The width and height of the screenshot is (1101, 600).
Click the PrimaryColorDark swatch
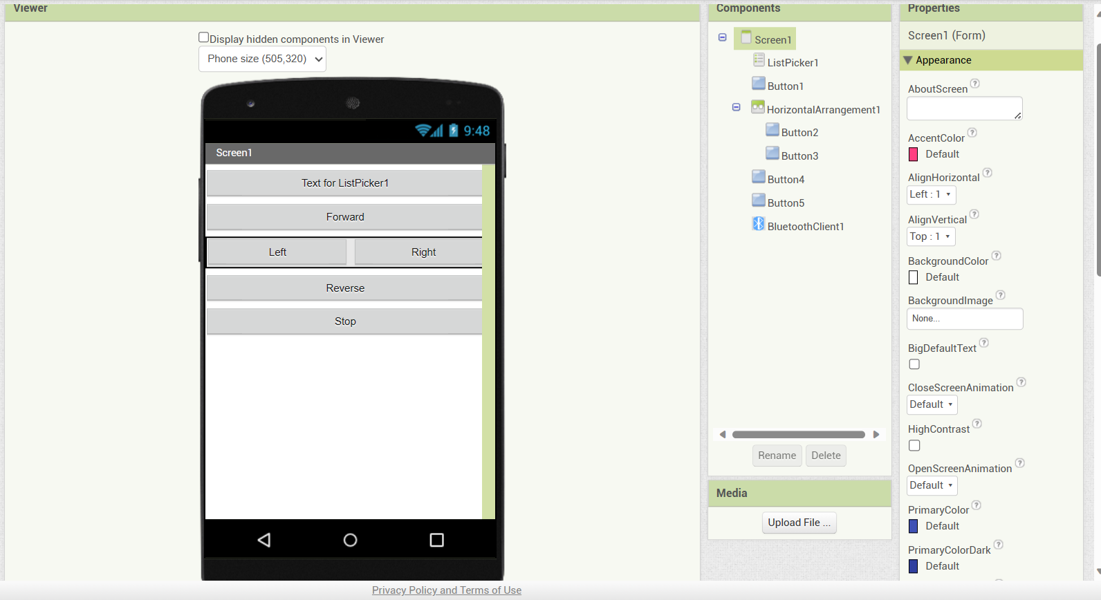913,567
